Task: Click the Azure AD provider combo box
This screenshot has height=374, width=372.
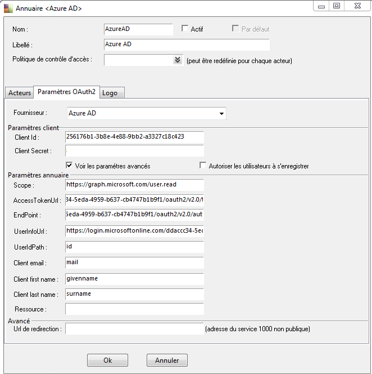Action: [x=146, y=114]
